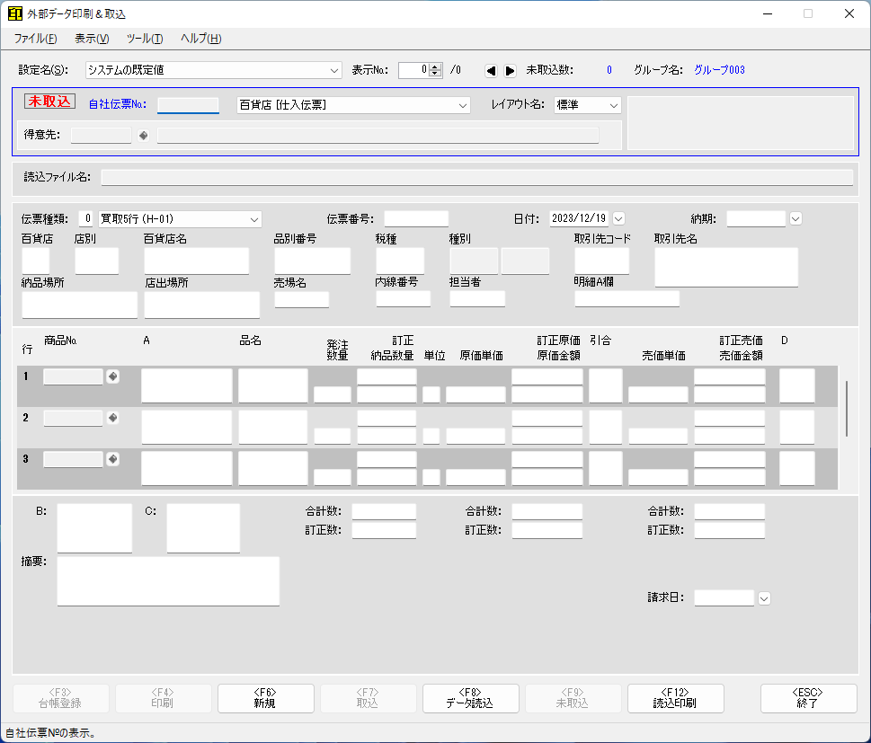Click the F8 データ読込 button
The height and width of the screenshot is (743, 871).
[x=470, y=698]
